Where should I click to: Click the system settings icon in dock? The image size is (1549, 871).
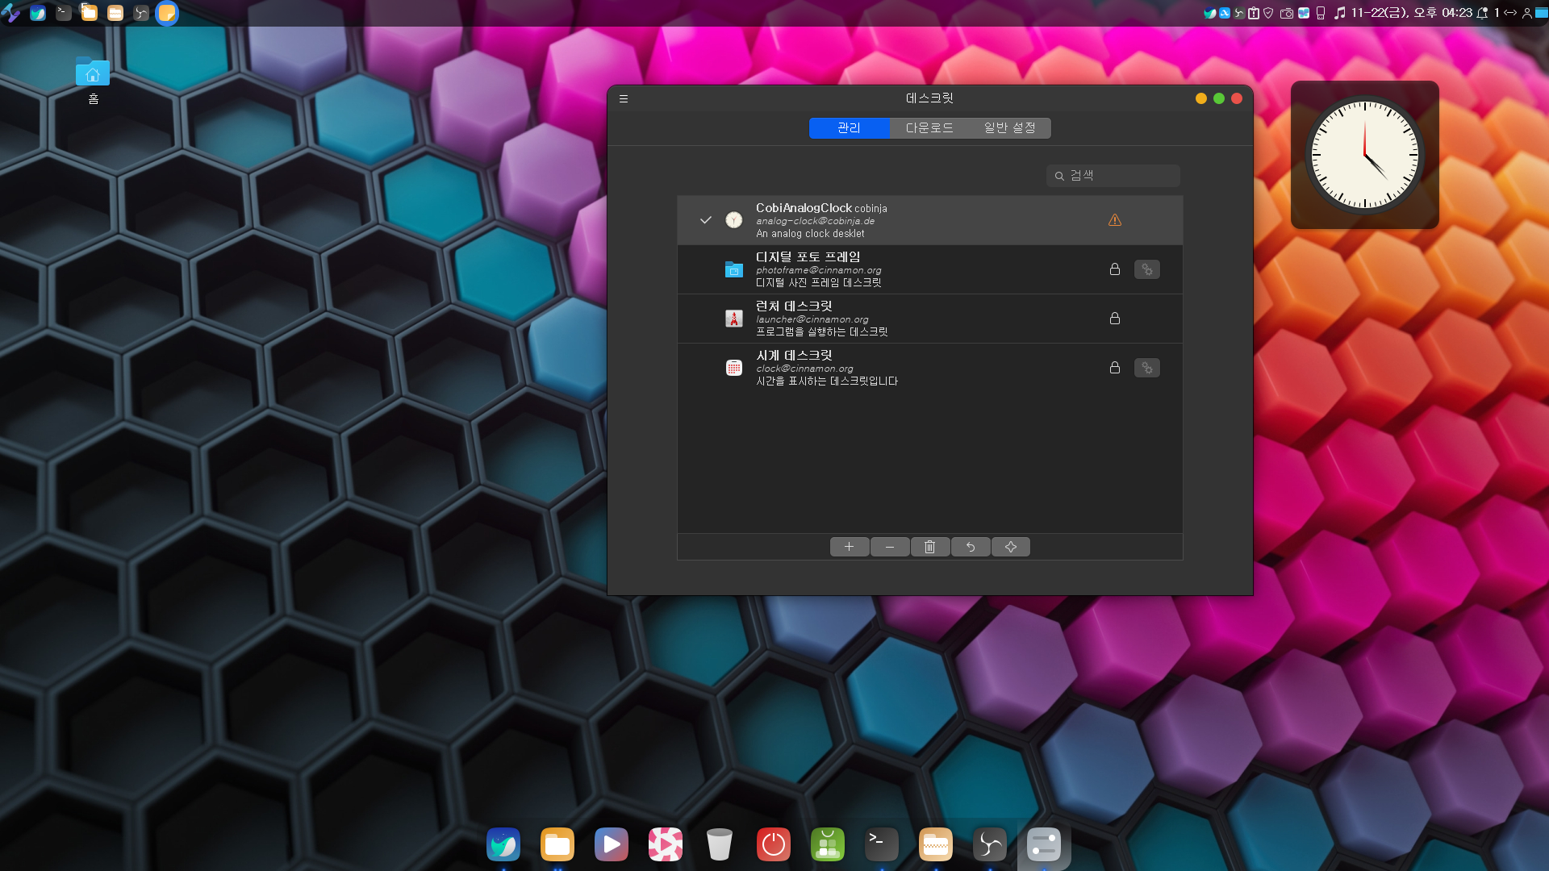(1044, 844)
